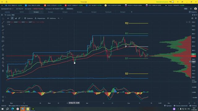Open chart widget gear settings top right
This screenshot has width=198, height=111.
195,15
